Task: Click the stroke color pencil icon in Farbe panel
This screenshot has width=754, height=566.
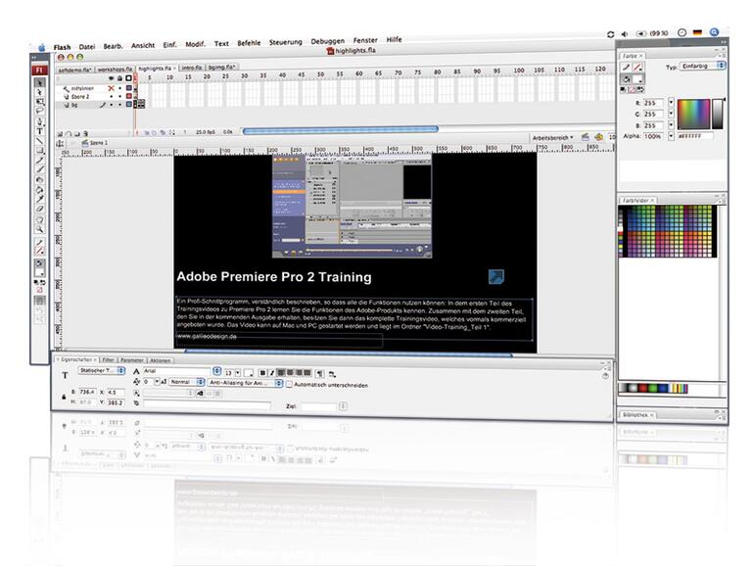Action: [626, 68]
